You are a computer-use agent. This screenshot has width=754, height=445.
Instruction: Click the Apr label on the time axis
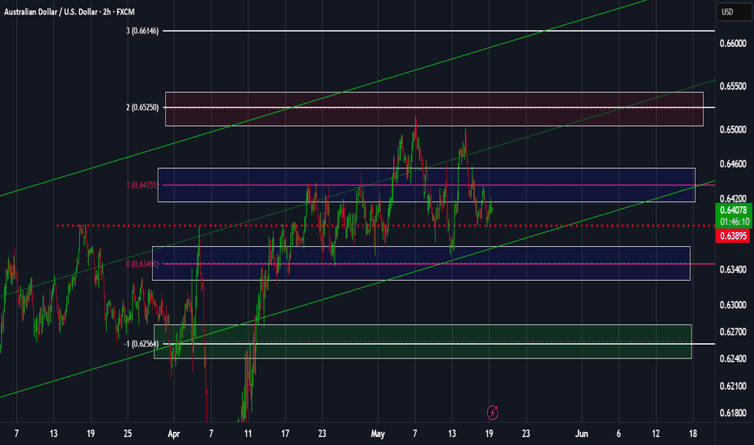click(x=174, y=434)
